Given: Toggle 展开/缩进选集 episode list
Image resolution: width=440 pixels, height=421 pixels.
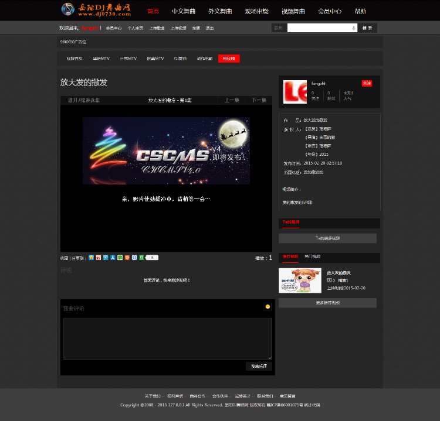Looking at the screenshot, I should [84, 100].
